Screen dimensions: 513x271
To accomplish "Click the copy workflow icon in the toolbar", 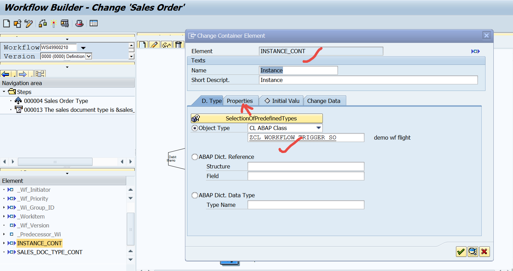I will click(17, 23).
